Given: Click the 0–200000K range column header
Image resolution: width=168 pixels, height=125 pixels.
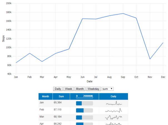Looking at the screenshot, I should pos(84,96).
